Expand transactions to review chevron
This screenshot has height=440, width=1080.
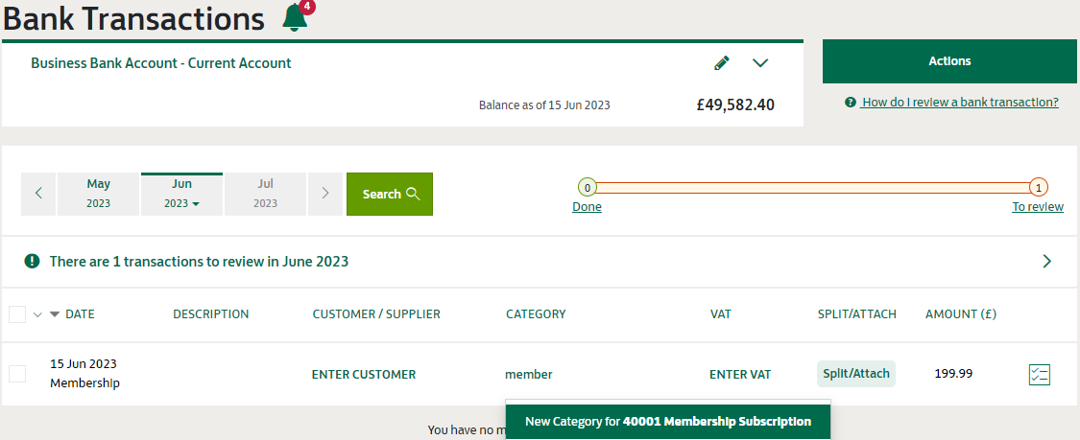(1047, 262)
